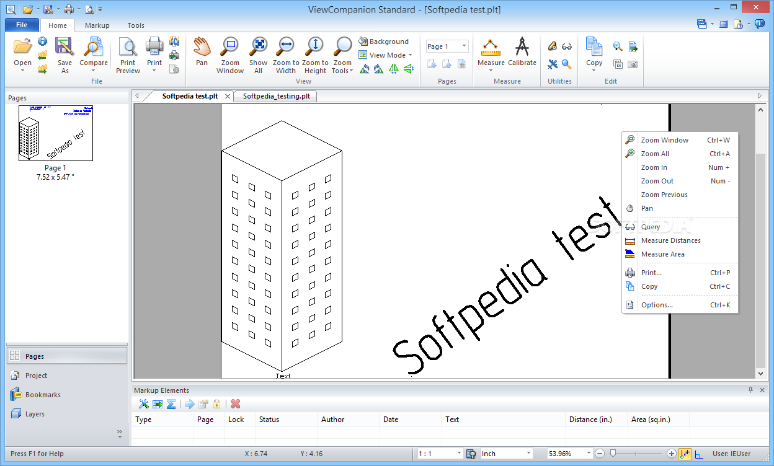Select the Page 1 thumbnail
Screen dimensions: 774x466
pyautogui.click(x=56, y=133)
